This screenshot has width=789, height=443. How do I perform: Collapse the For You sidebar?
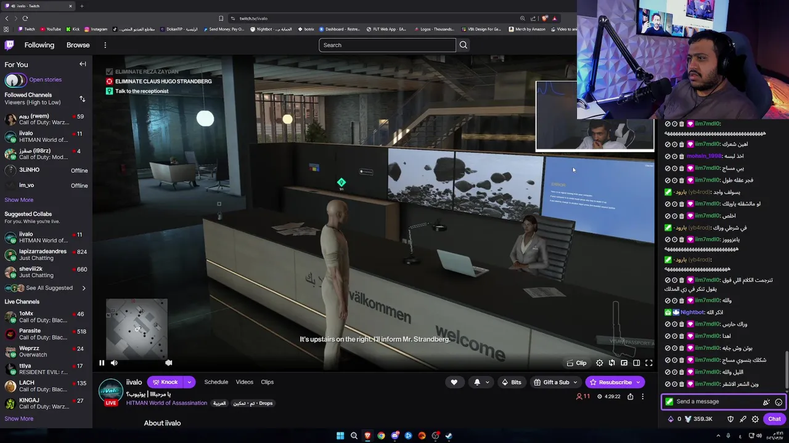point(83,64)
